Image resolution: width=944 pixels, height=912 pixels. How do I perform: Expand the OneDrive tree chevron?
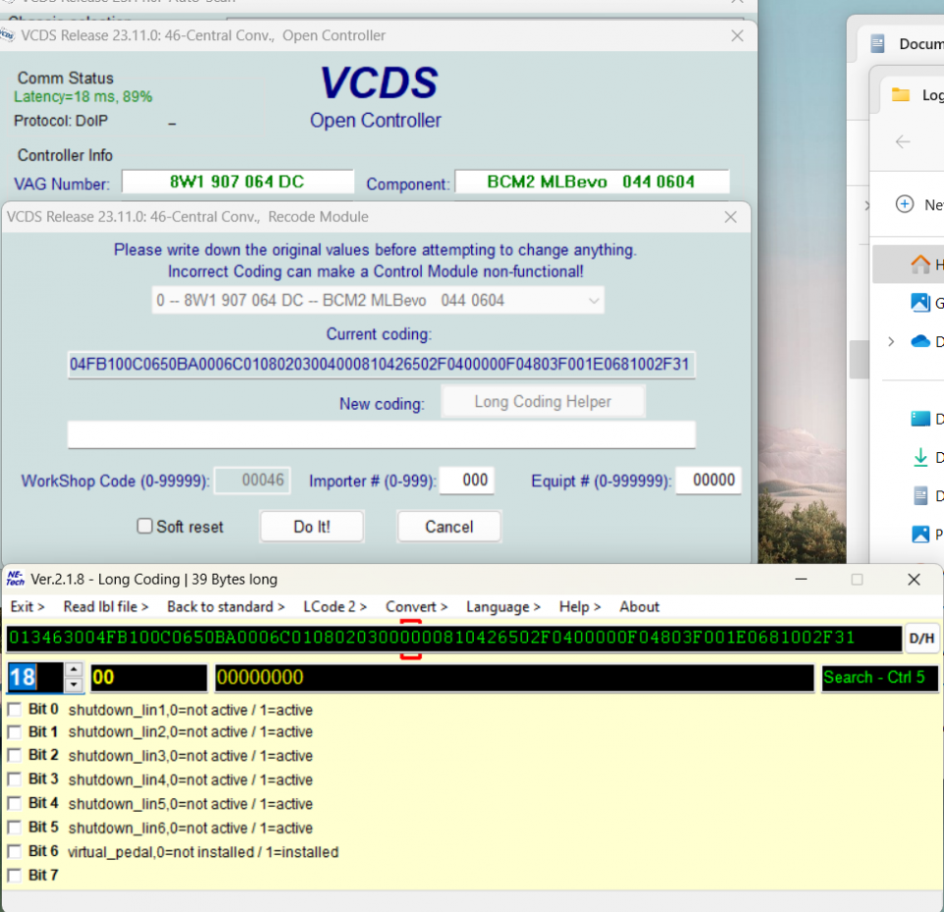click(x=891, y=341)
